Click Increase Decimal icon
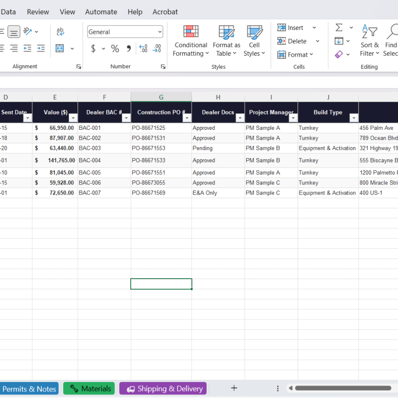Viewport: 398px width, 398px height. pos(143,48)
